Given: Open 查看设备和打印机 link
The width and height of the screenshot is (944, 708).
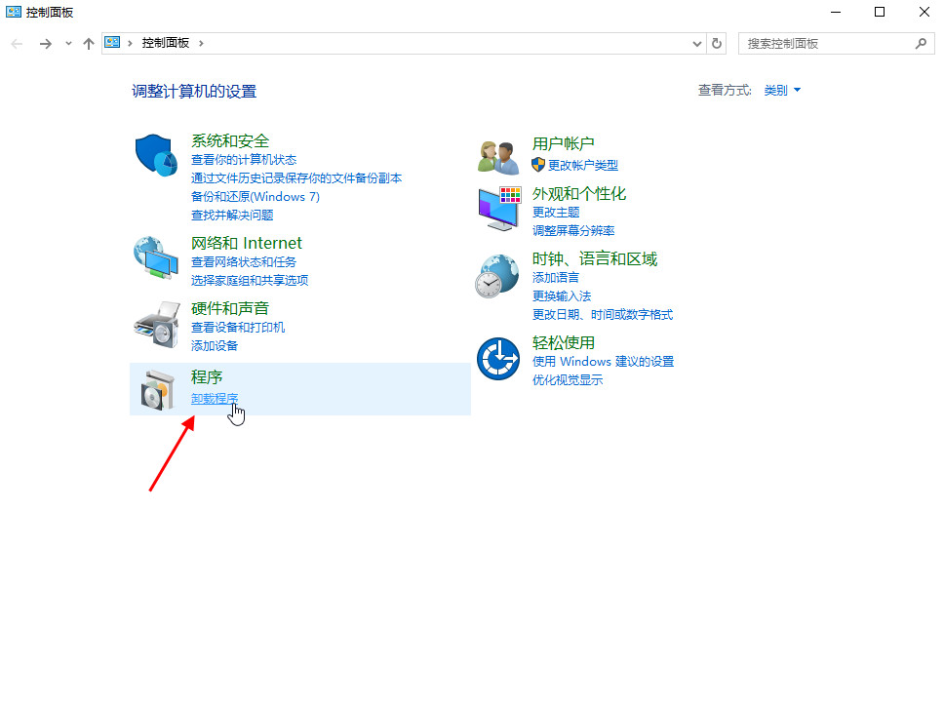Looking at the screenshot, I should (x=238, y=328).
